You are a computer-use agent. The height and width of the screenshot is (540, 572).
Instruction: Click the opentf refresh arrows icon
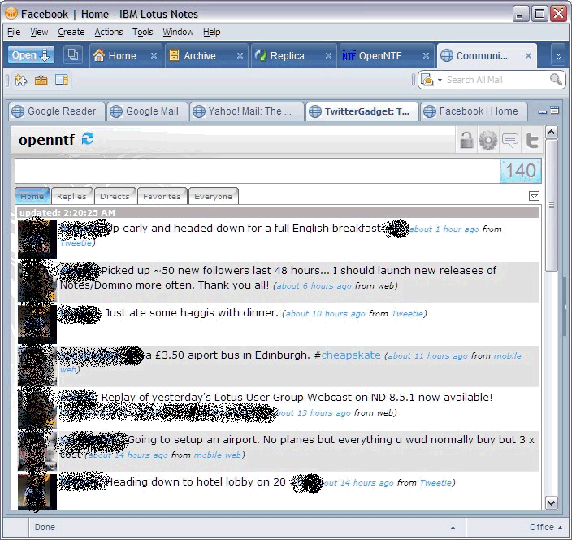point(88,139)
